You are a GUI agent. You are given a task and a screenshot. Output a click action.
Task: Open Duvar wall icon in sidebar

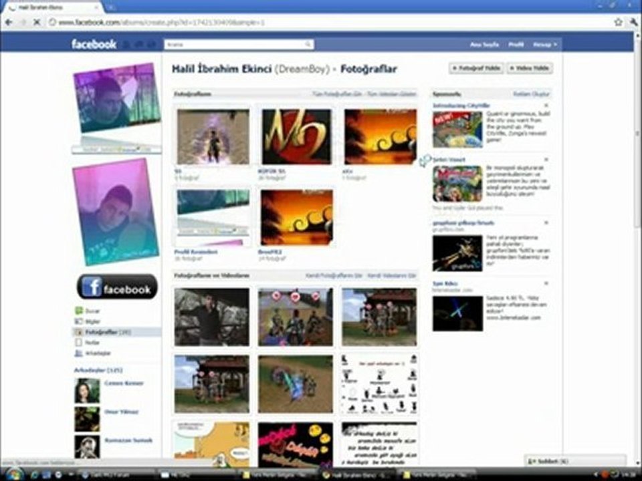pyautogui.click(x=79, y=311)
